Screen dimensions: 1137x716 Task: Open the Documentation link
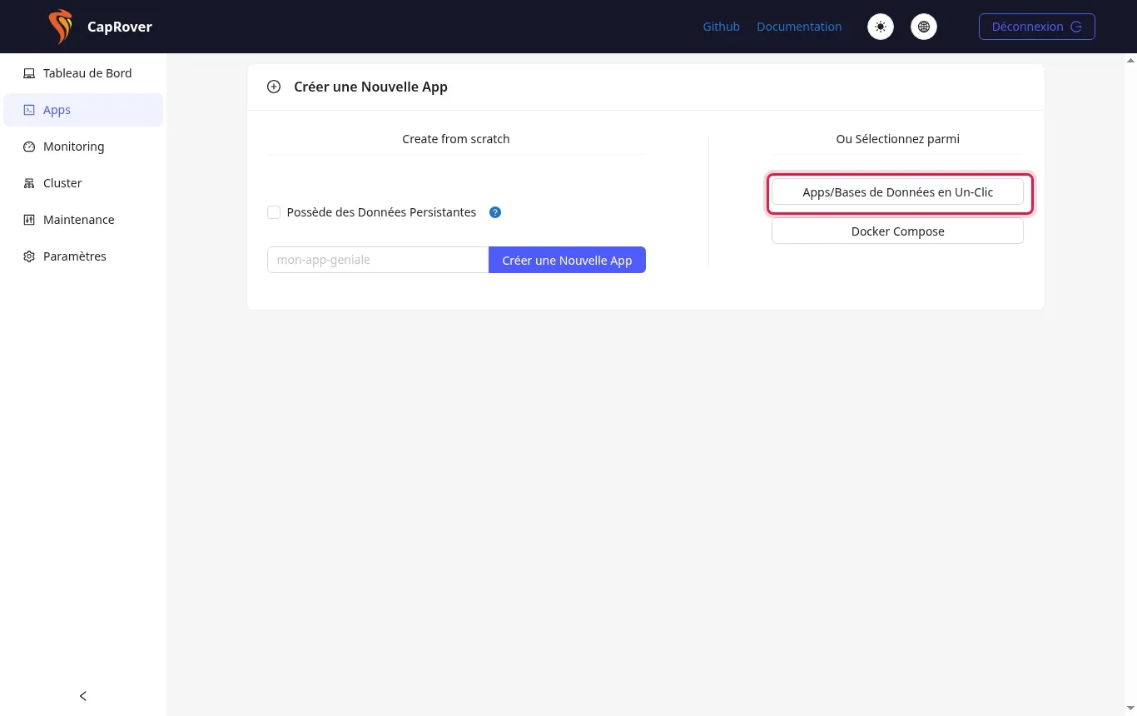(x=799, y=27)
